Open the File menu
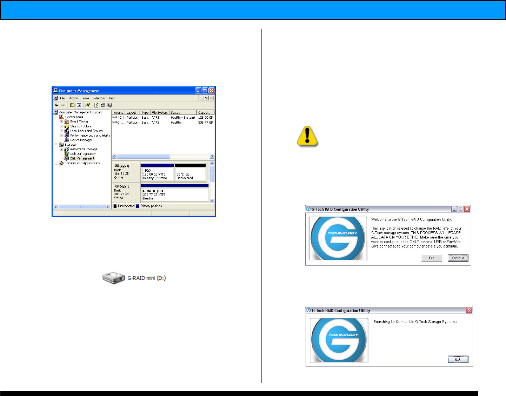The image size is (506, 396). [x=62, y=98]
